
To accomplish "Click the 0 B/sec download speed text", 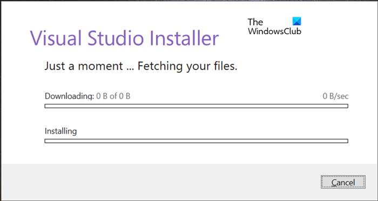I will point(335,96).
